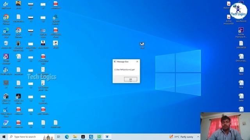The width and height of the screenshot is (250, 140).
Task: Open the 31°C Partly sunny weather widget
Action: coord(181,136)
